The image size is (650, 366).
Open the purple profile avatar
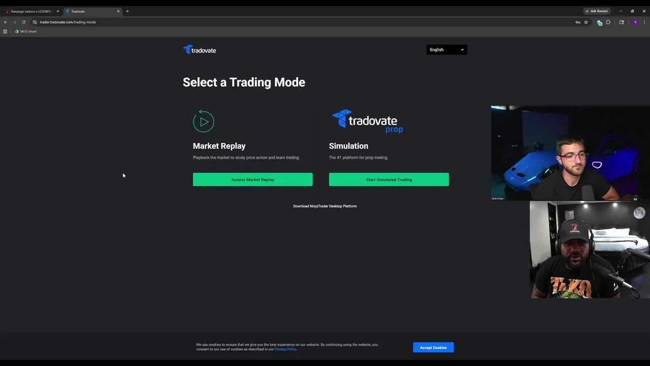pyautogui.click(x=635, y=22)
